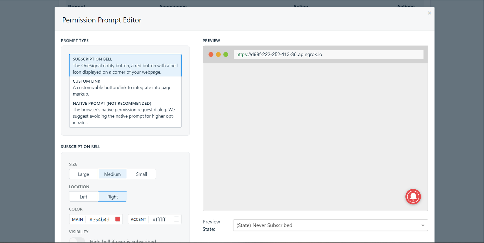Select the Custom Link prompt type
The image size is (484, 243).
[x=125, y=87]
